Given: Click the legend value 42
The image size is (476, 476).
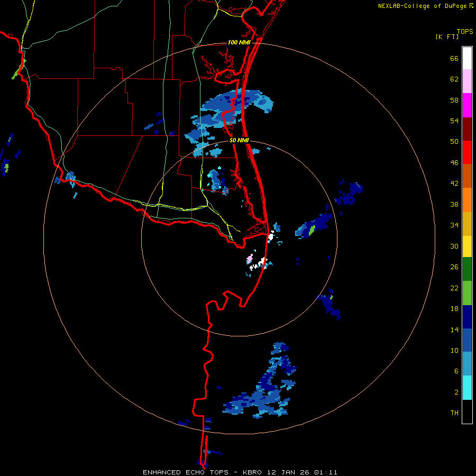Looking at the screenshot, I should pos(454,184).
